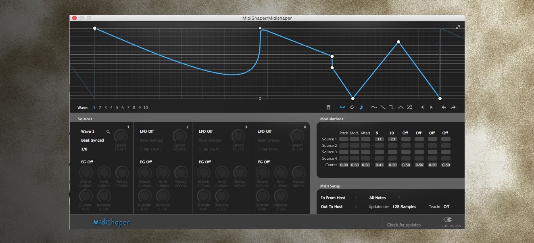Click the Source 1 Decay knob
Screen dimensions: 534x243
(122, 173)
